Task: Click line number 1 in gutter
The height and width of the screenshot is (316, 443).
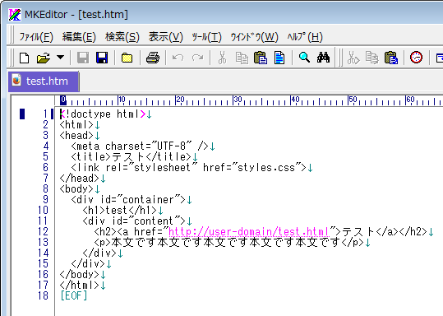Action: coord(45,114)
